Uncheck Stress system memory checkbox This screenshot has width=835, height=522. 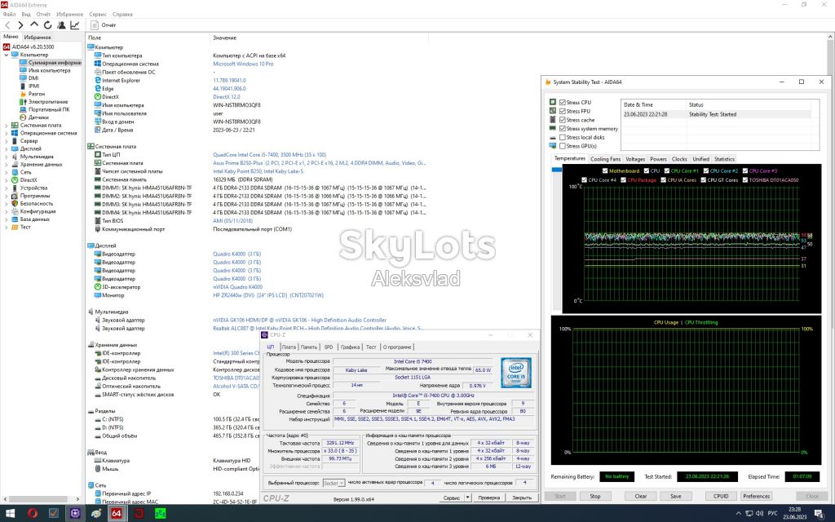point(563,128)
